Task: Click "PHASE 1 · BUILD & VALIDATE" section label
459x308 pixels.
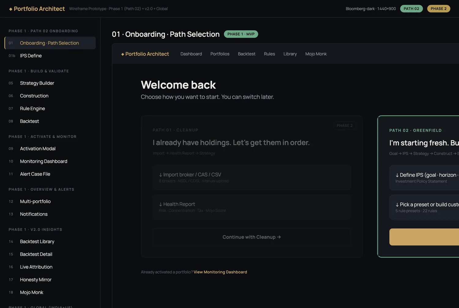Action: tap(39, 71)
